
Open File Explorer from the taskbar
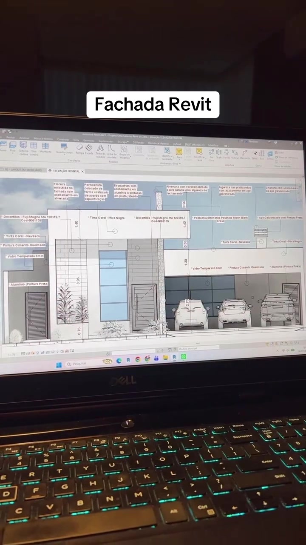[165, 358]
